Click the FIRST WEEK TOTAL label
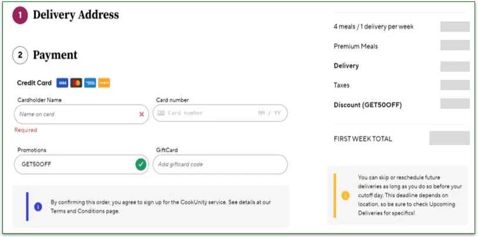The height and width of the screenshot is (237, 478). (x=363, y=139)
